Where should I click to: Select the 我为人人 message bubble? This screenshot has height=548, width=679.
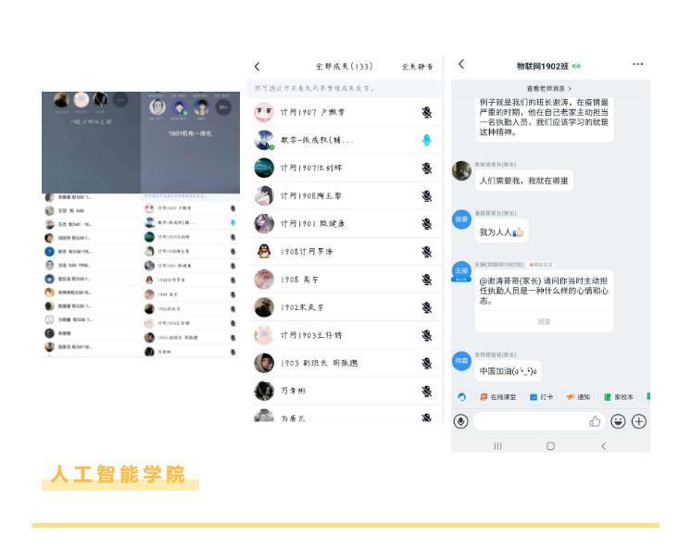coord(501,232)
